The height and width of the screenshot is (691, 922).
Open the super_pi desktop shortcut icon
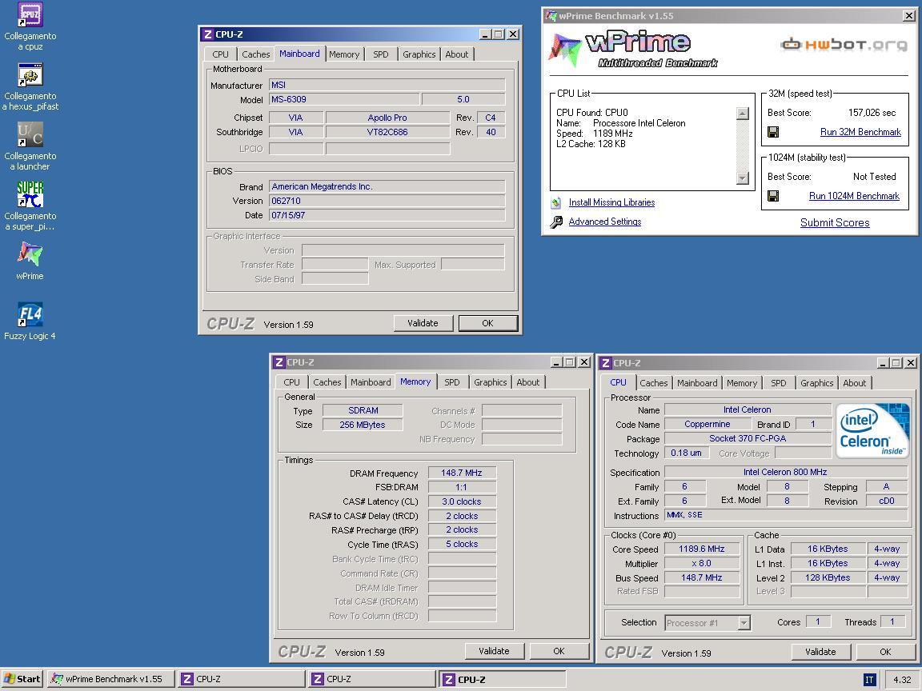coord(30,194)
